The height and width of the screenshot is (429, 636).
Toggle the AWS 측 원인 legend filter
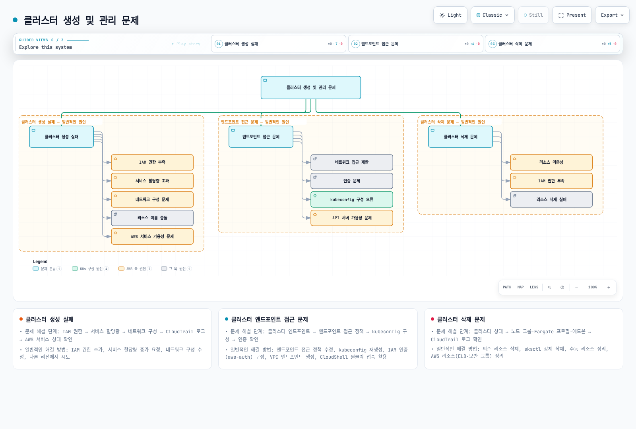[x=135, y=269]
